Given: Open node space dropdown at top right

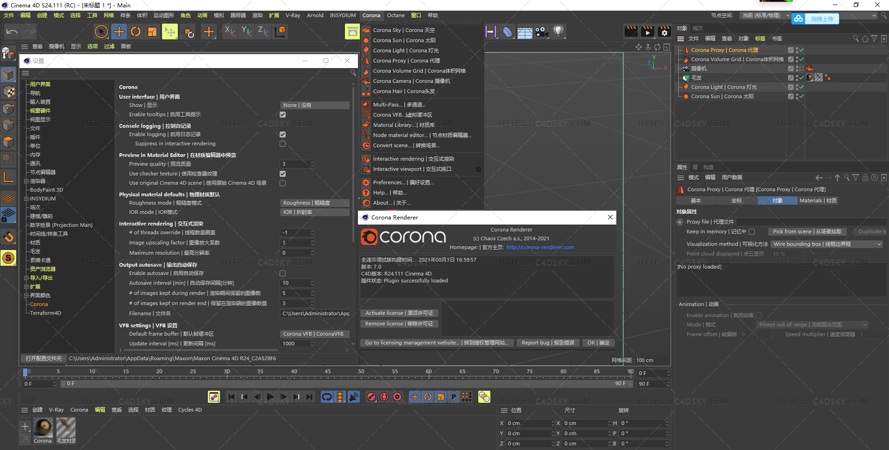Looking at the screenshot, I should [765, 16].
